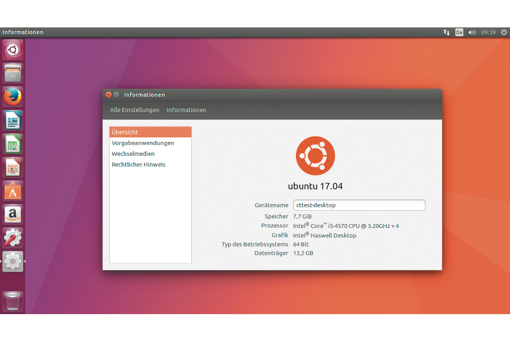Open the network indicator in top panel
This screenshot has width=510, height=342.
(447, 32)
